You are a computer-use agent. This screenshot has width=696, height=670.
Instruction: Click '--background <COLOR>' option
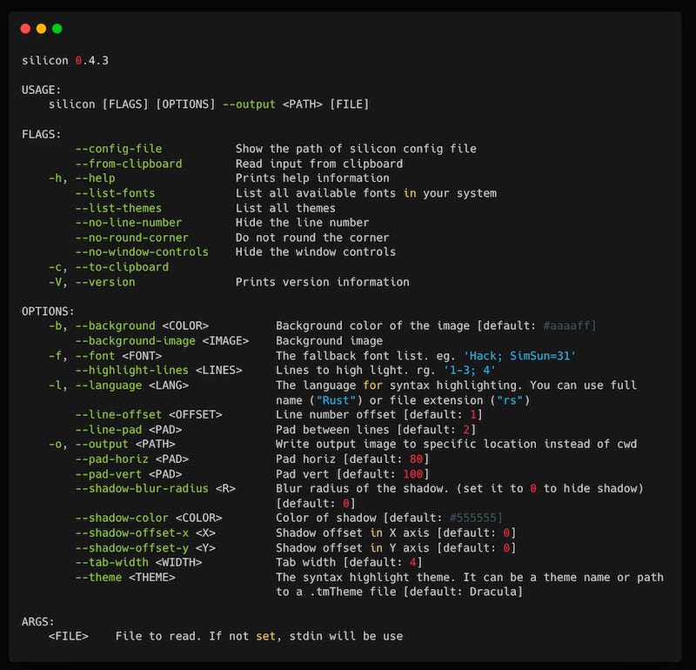point(142,326)
